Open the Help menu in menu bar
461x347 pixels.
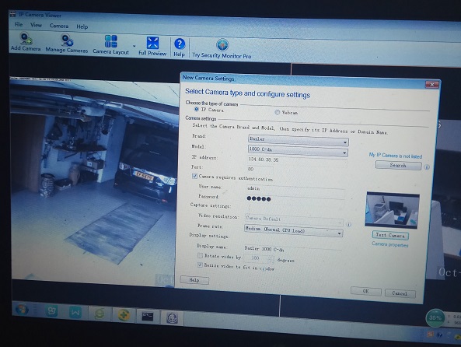[82, 26]
